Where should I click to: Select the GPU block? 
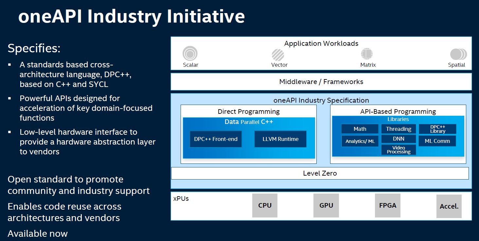click(x=326, y=205)
